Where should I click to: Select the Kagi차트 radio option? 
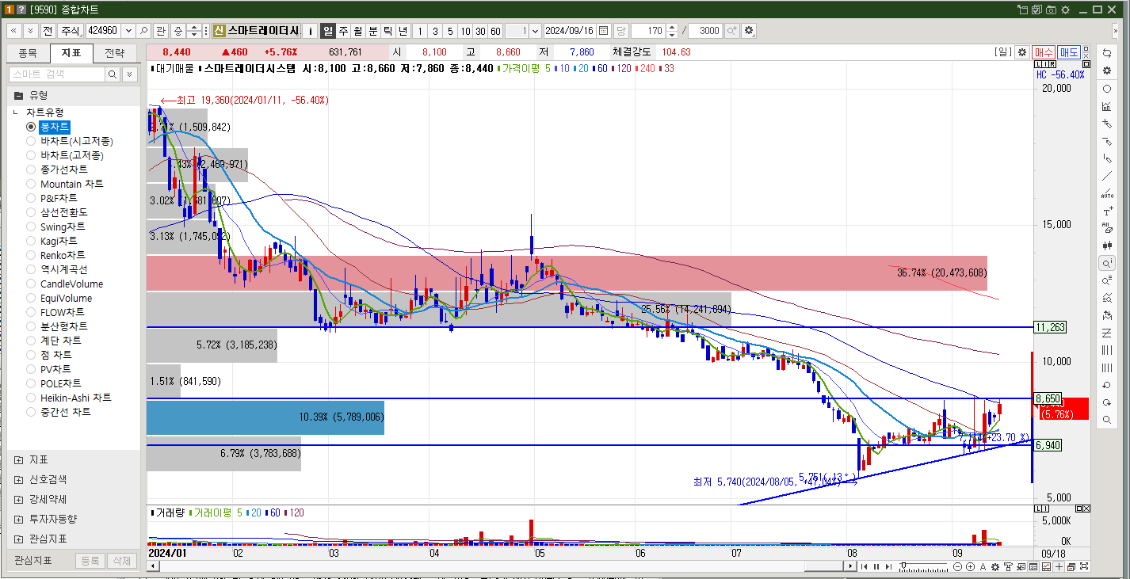point(31,241)
